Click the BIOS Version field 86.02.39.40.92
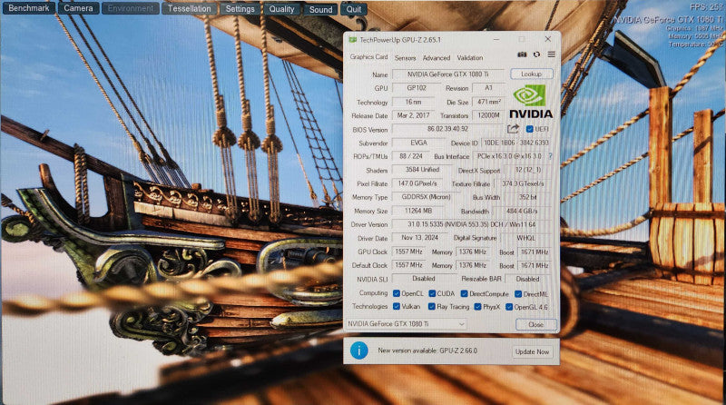 tap(447, 129)
